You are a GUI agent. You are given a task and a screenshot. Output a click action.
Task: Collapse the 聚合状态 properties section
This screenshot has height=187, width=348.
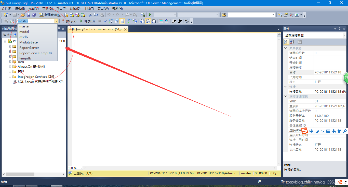click(x=285, y=48)
